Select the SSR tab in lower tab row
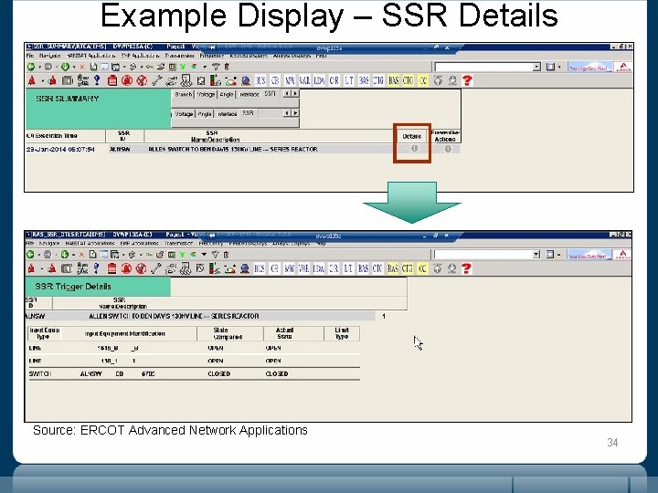658x493 pixels. (x=248, y=113)
